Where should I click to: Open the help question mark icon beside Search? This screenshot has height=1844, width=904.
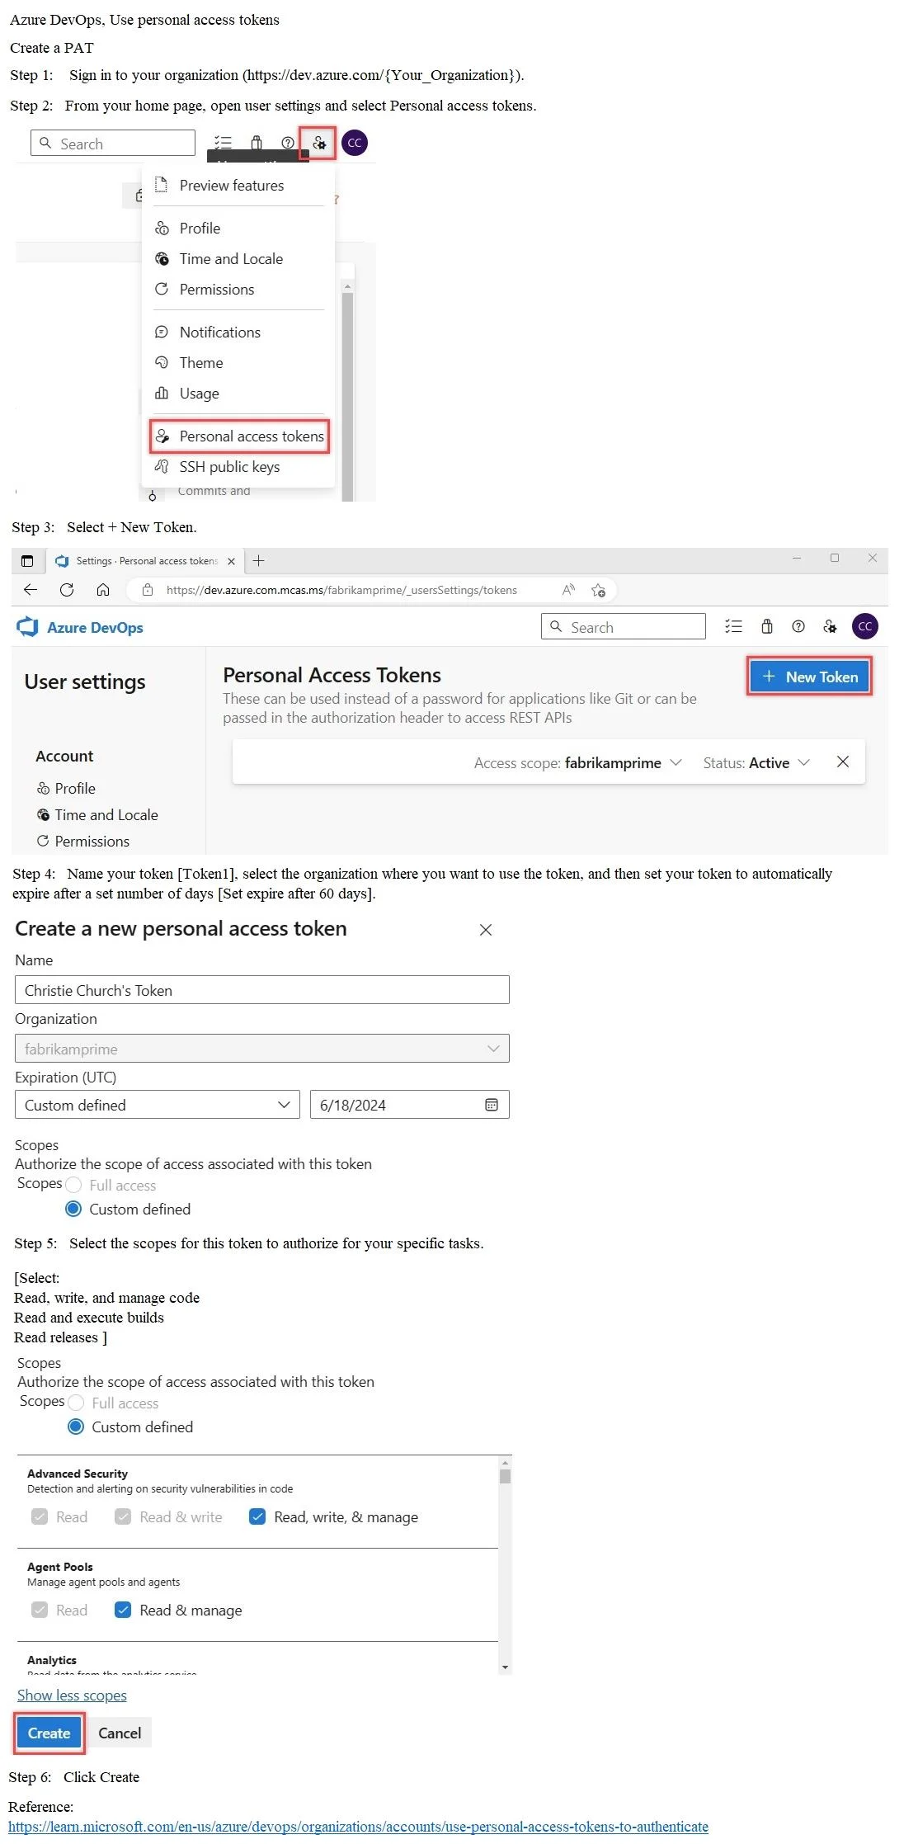[798, 626]
